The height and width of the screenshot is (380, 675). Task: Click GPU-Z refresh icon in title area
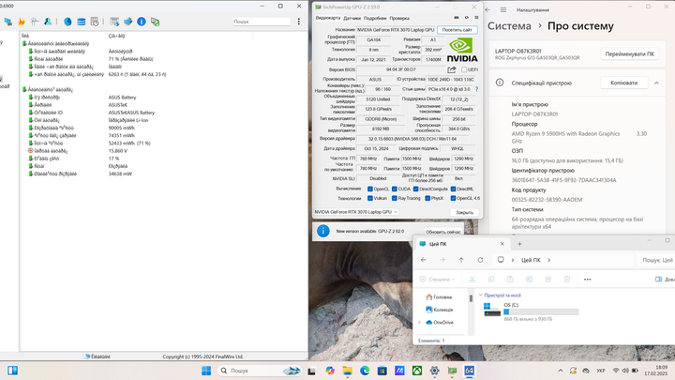tap(466, 18)
